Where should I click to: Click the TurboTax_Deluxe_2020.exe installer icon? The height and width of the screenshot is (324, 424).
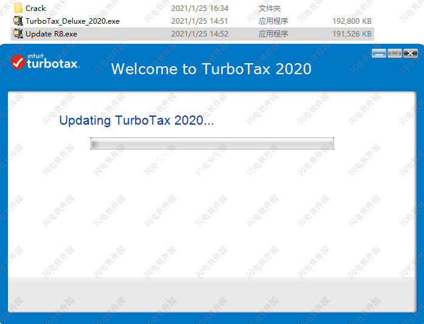pos(18,21)
